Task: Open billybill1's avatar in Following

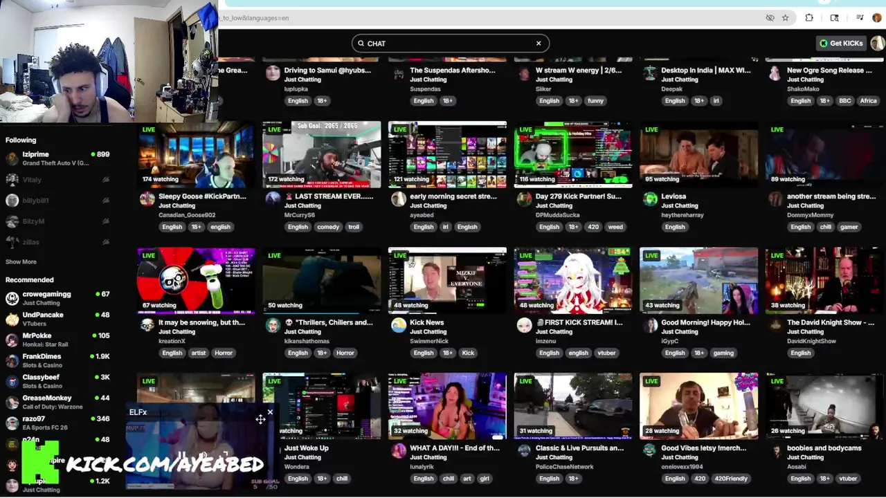Action: [12, 201]
